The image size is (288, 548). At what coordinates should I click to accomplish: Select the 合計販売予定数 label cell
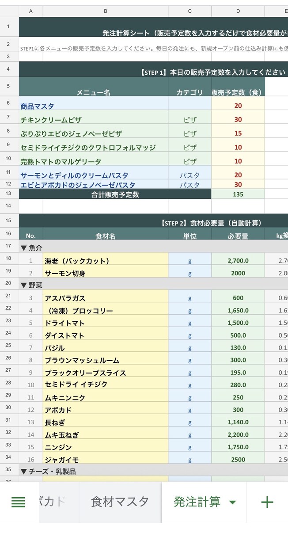(x=115, y=194)
